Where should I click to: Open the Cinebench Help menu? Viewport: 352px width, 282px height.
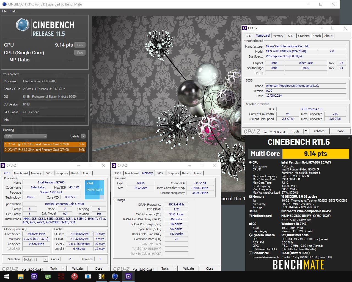(x=13, y=11)
